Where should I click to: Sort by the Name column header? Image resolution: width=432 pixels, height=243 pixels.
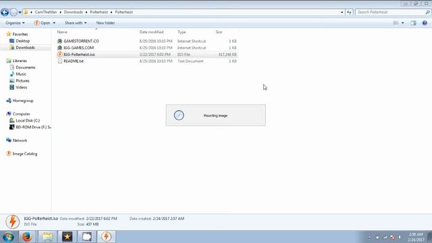(62, 32)
